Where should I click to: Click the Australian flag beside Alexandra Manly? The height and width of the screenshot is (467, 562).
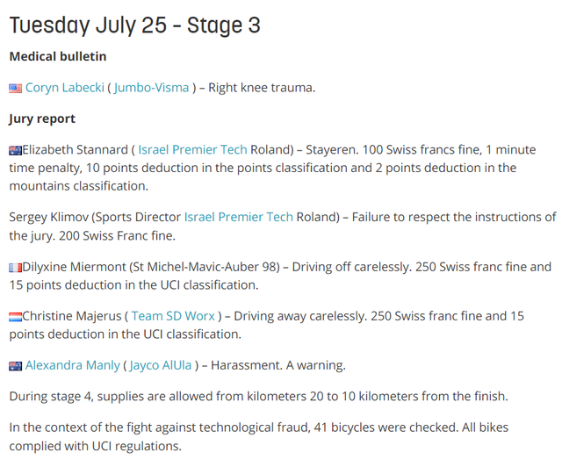pyautogui.click(x=15, y=365)
